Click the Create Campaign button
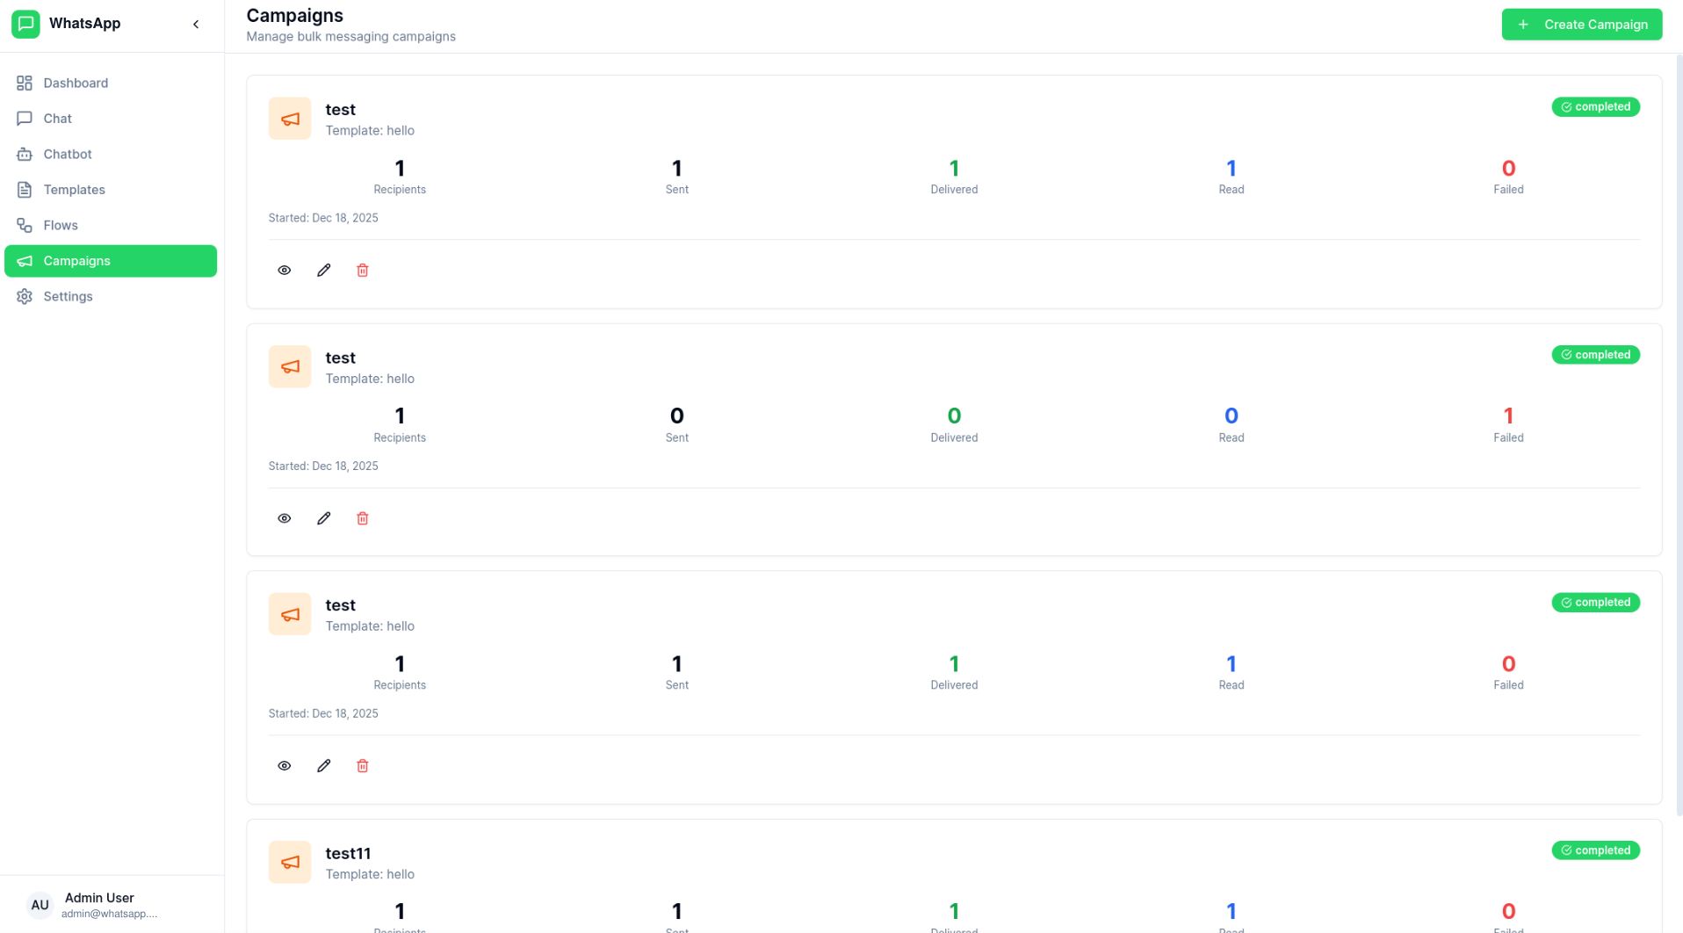 (1581, 25)
